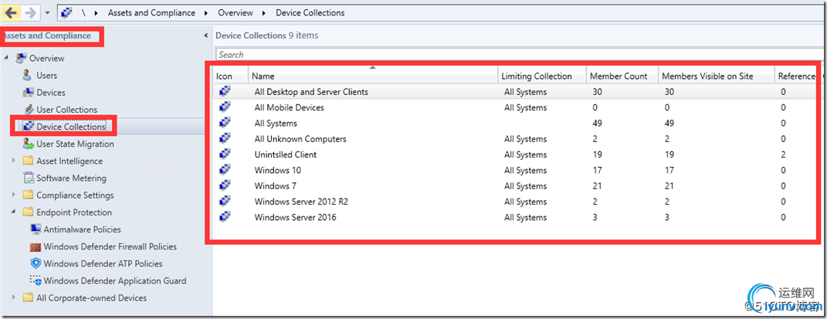Click the Windows Defender ATP shield icon
Screen dimensions: 827x319
(x=36, y=263)
